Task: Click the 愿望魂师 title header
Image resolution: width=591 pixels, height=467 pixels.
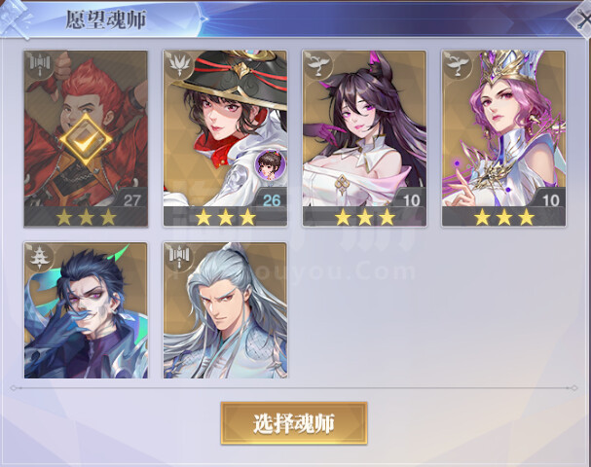Action: (x=106, y=19)
